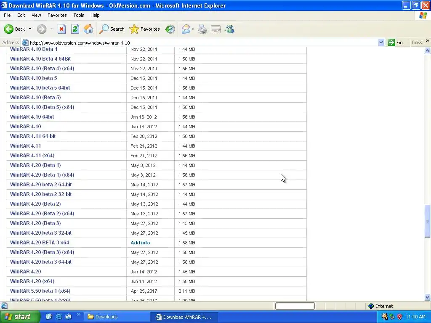Select Apr 25, 2017 date cell
The height and width of the screenshot is (323, 431).
(x=144, y=291)
